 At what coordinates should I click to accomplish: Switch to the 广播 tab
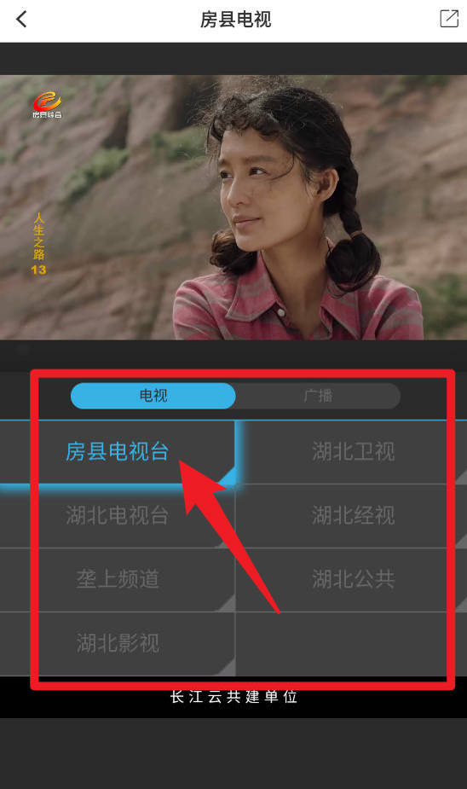pos(318,396)
